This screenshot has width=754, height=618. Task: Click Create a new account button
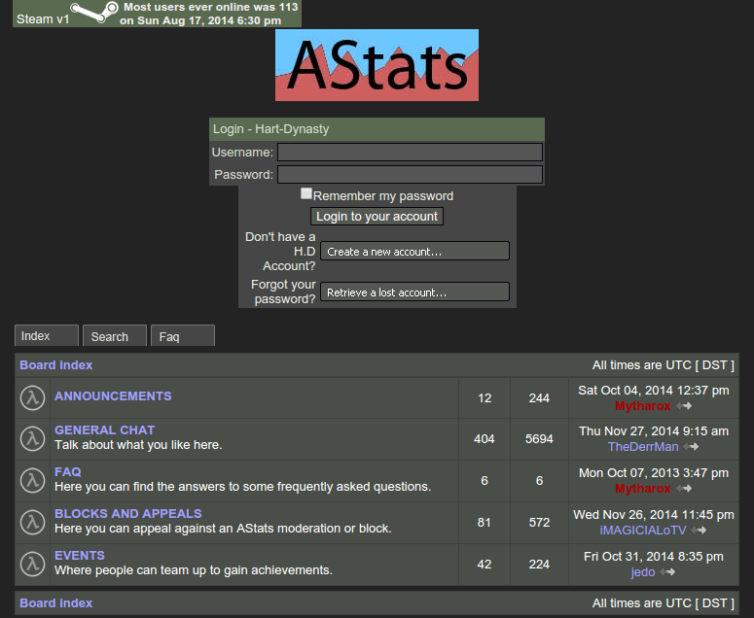point(414,251)
